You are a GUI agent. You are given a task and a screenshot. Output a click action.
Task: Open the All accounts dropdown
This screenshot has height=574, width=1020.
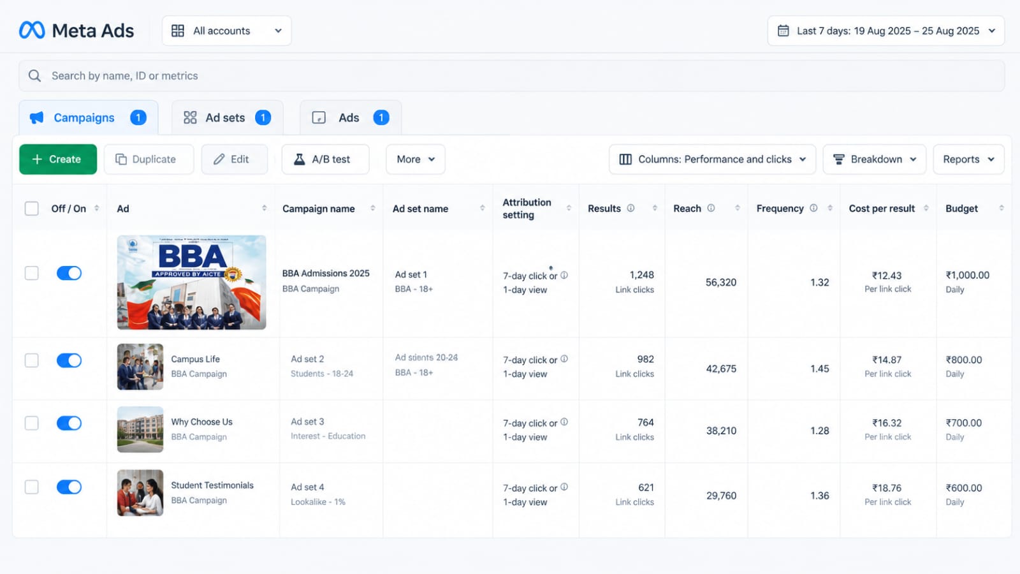click(226, 31)
